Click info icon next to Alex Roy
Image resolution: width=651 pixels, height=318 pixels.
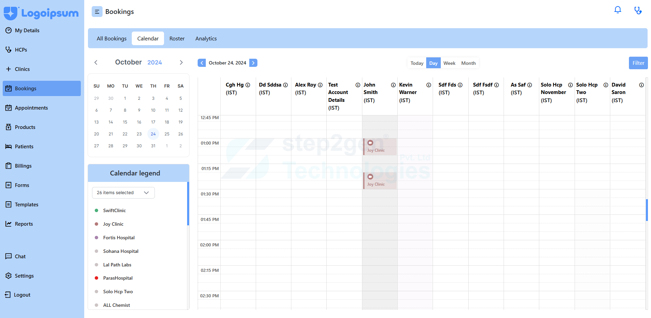[320, 85]
